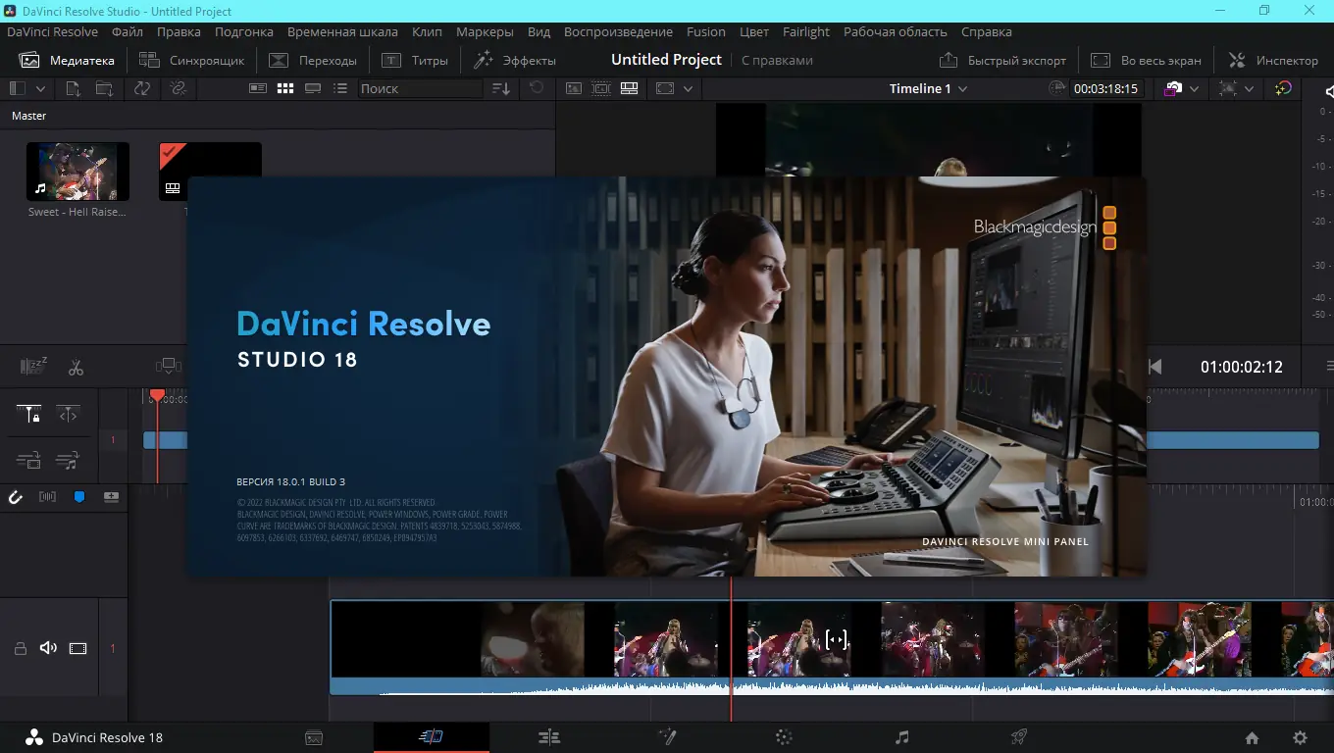Expand the media pool panel layout dropdown
The width and height of the screenshot is (1334, 753).
[x=40, y=88]
